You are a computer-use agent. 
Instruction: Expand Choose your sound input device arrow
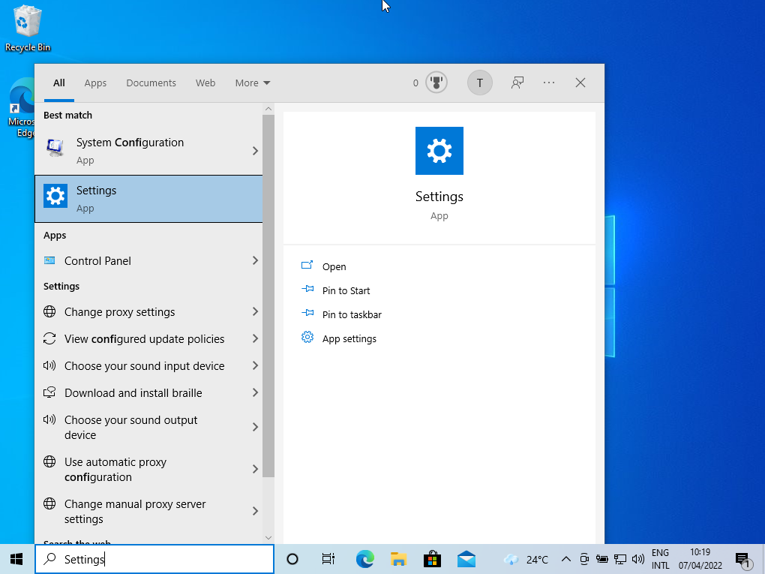point(255,365)
